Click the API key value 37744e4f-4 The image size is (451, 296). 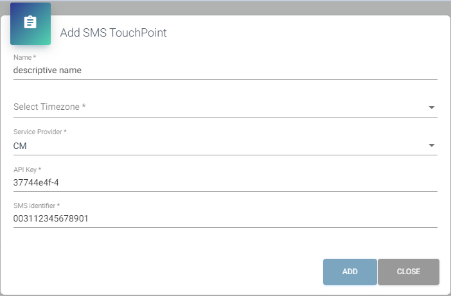tap(36, 182)
